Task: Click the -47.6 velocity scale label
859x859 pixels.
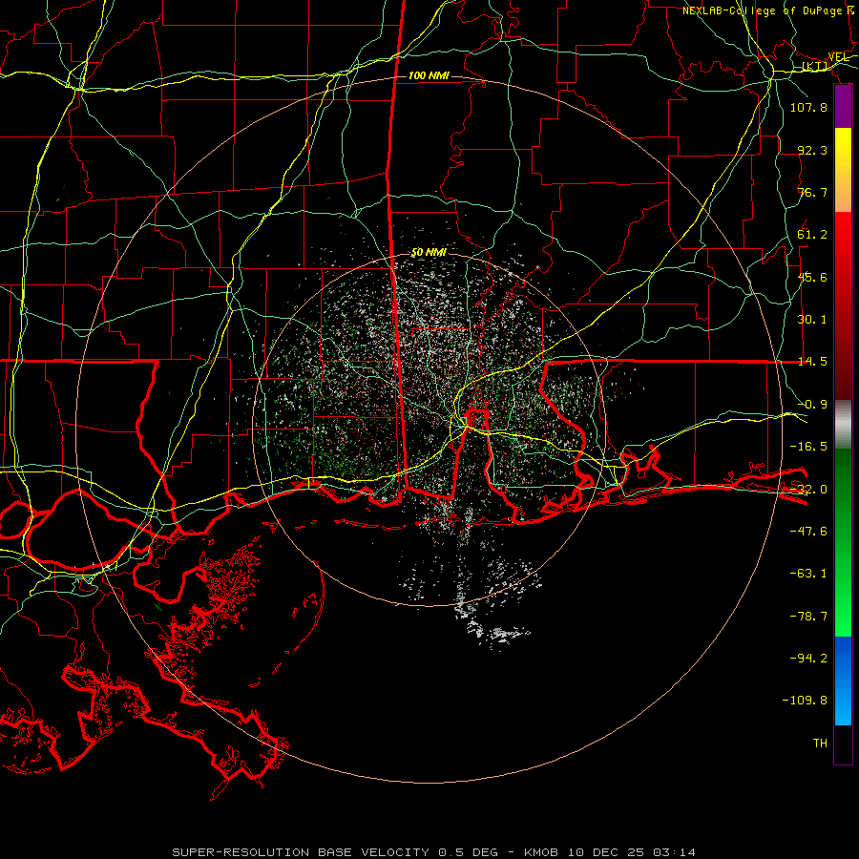Action: click(x=808, y=532)
